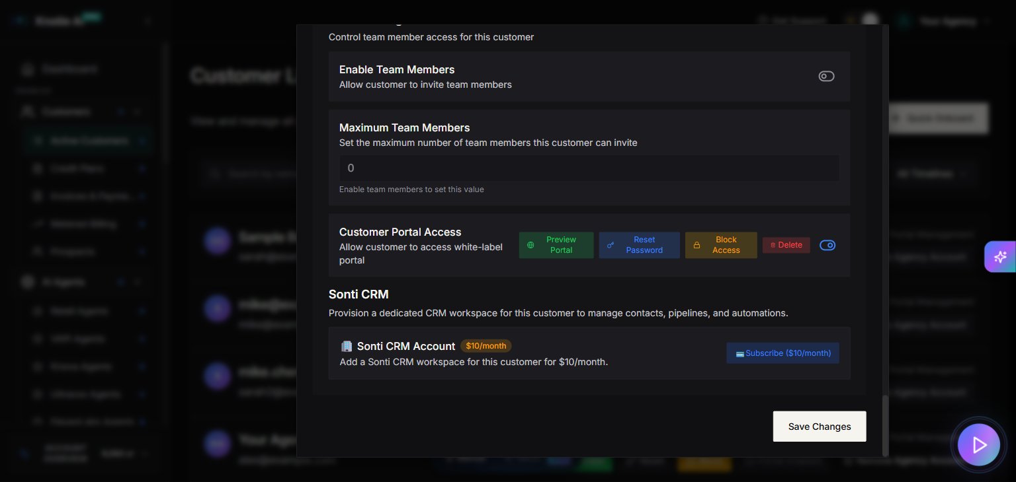Click "Control team member access for this customer" text
Viewport: 1016px width, 482px height.
431,37
